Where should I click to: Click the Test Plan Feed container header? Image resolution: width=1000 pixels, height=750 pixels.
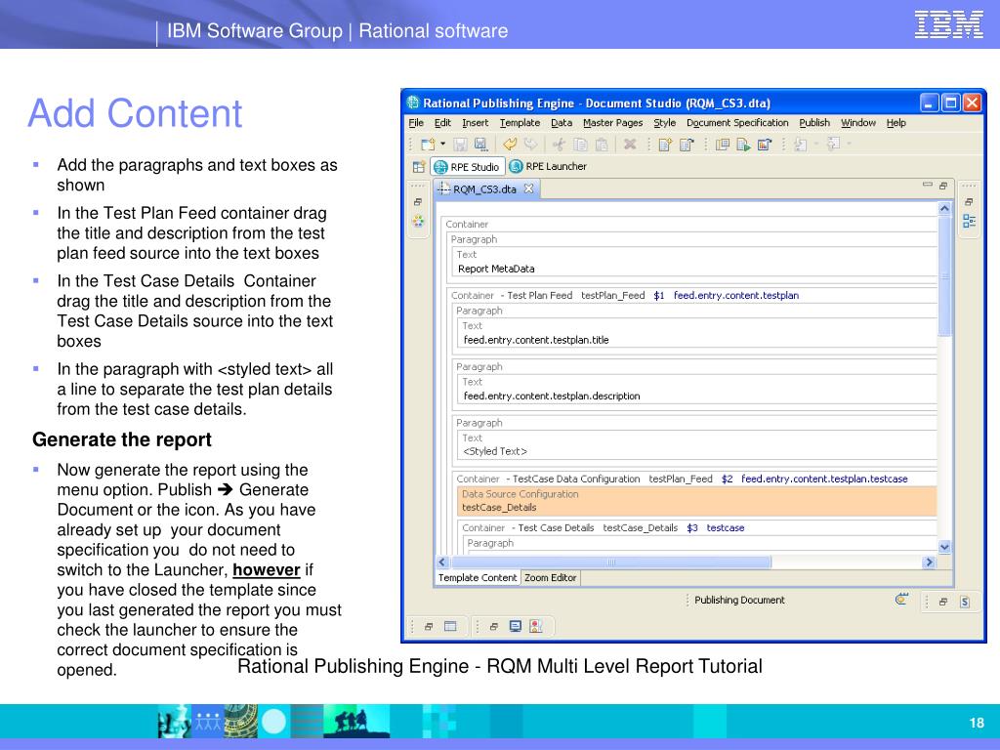(625, 296)
